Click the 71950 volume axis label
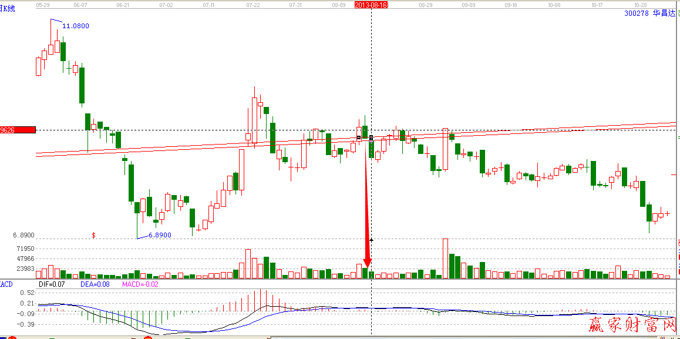 (25, 249)
